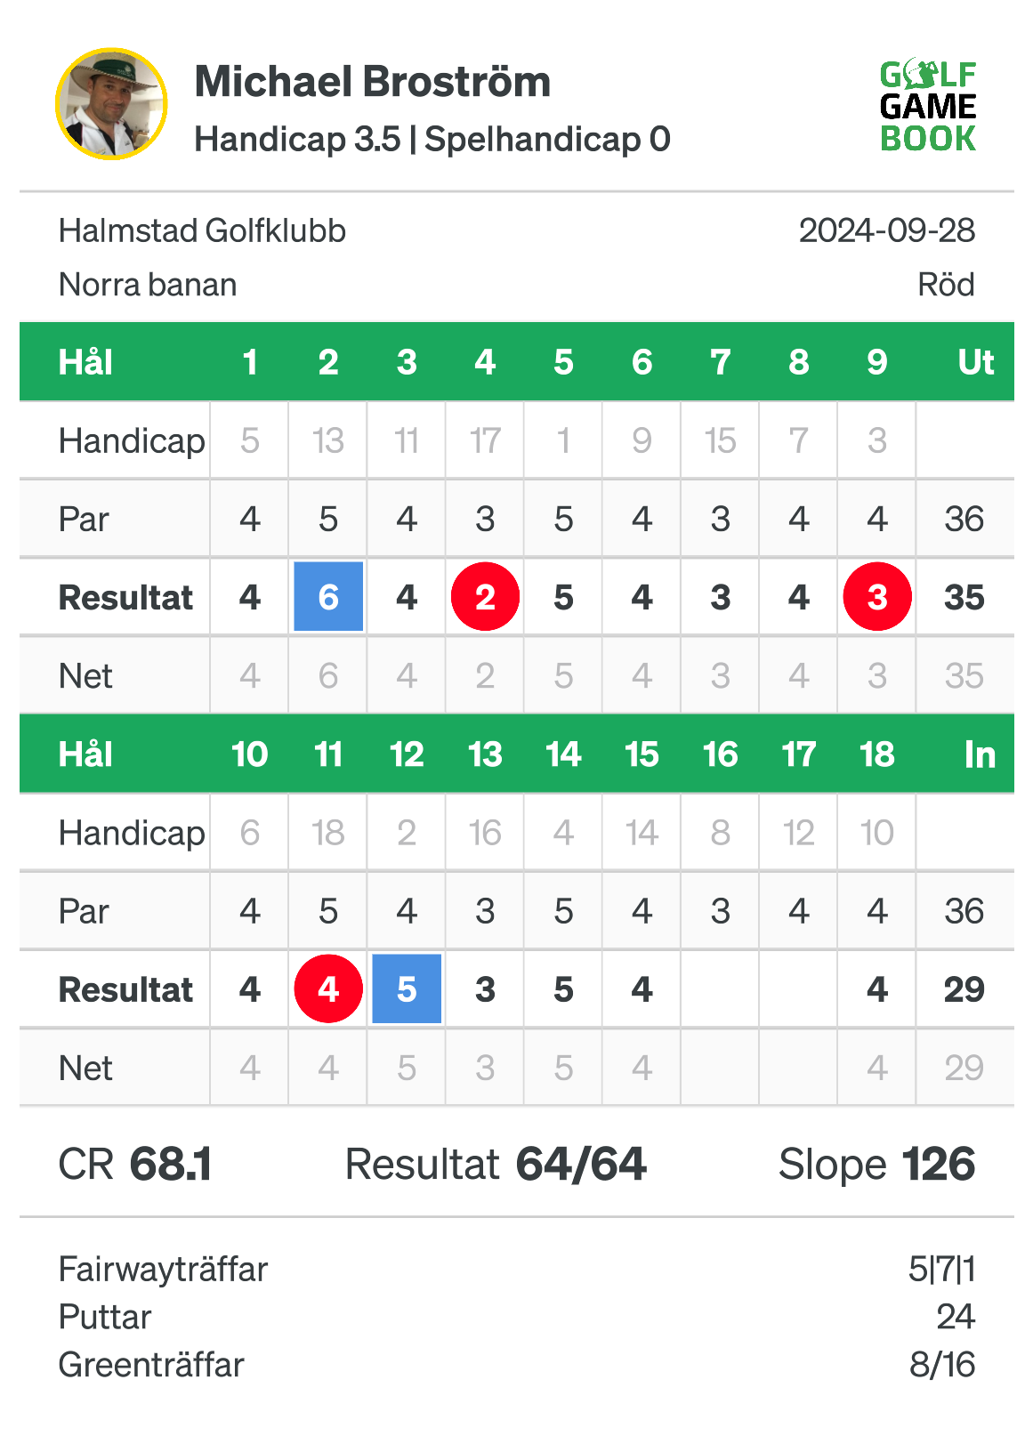This screenshot has height=1436, width=1033.
Task: Select the blue bogey square on hole 2
Action: pos(328,597)
